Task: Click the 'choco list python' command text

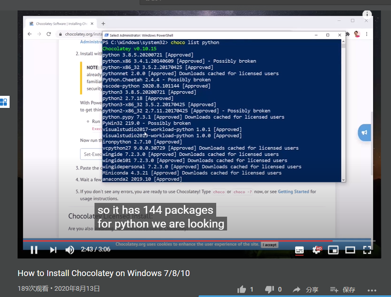Action: 195,42
